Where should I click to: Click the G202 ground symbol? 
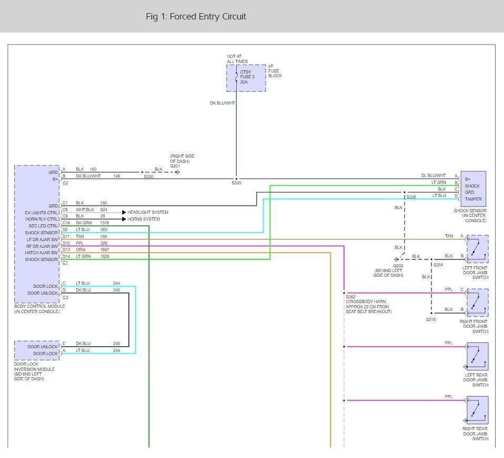point(396,259)
